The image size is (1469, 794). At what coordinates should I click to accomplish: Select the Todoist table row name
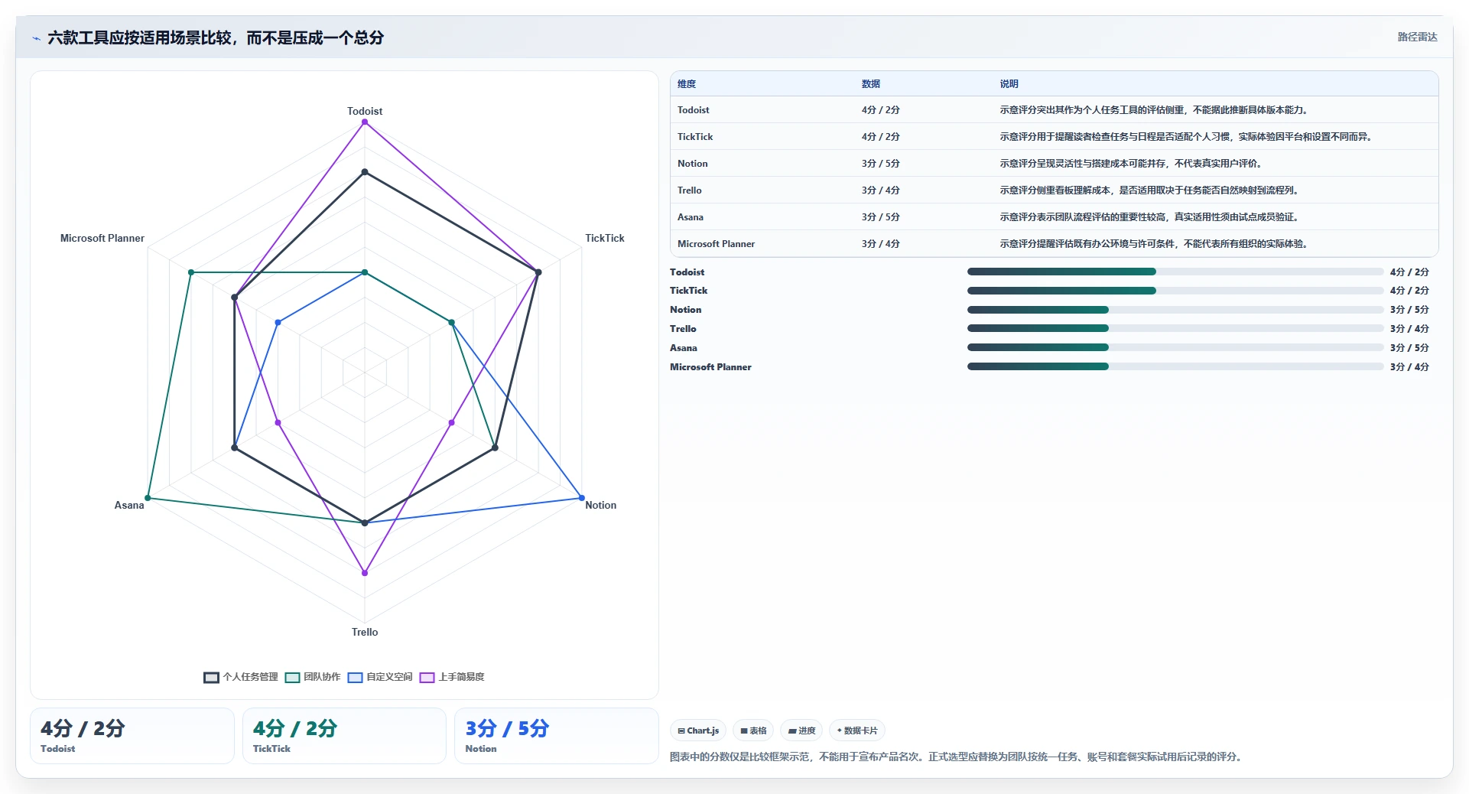coord(694,110)
